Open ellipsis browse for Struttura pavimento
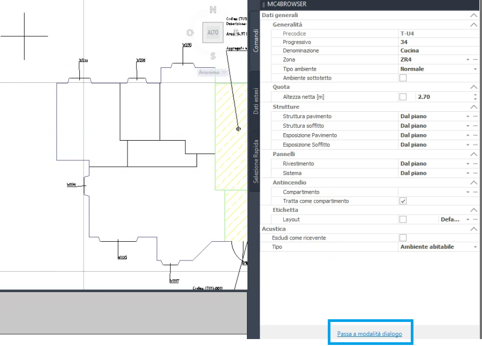 pos(475,117)
